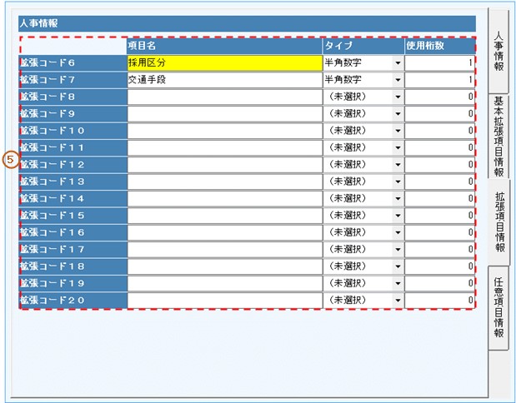Select digits field for 拡張コード7
This screenshot has height=403, width=516.
point(440,80)
